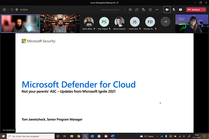Viewport: 209px width, 139px height.
Task: Open the 5°C Nebel weather widget
Action: (x=146, y=136)
